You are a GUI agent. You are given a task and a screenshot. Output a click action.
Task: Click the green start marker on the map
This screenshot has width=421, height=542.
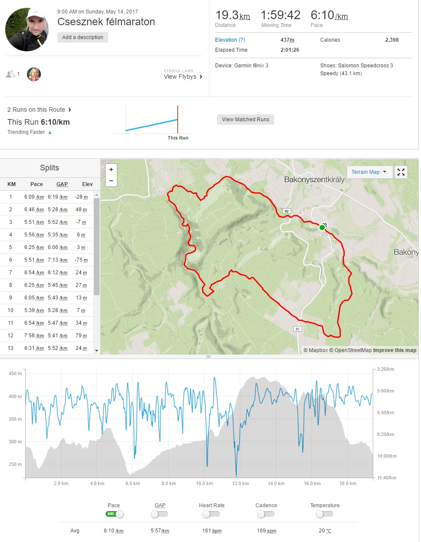click(322, 227)
